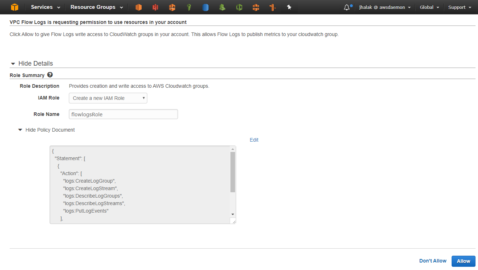
Task: Collapse the Hide Policy Document section
Action: coord(46,130)
